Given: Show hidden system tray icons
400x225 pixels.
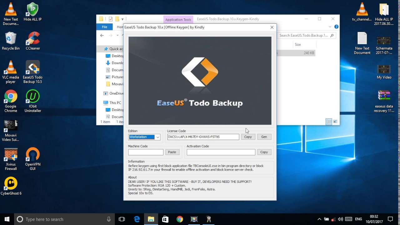Looking at the screenshot, I should 319,219.
